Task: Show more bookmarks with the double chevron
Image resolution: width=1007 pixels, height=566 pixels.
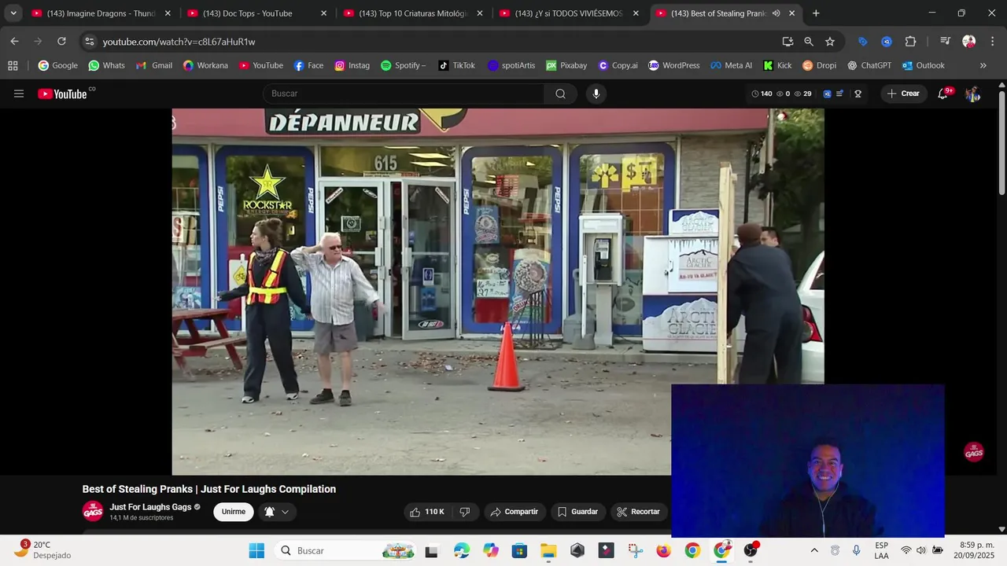Action: tap(983, 65)
